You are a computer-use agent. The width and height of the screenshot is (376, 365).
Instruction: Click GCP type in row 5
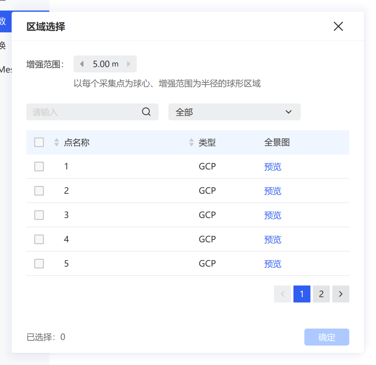click(207, 263)
